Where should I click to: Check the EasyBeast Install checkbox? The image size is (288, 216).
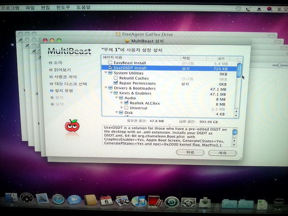click(110, 63)
